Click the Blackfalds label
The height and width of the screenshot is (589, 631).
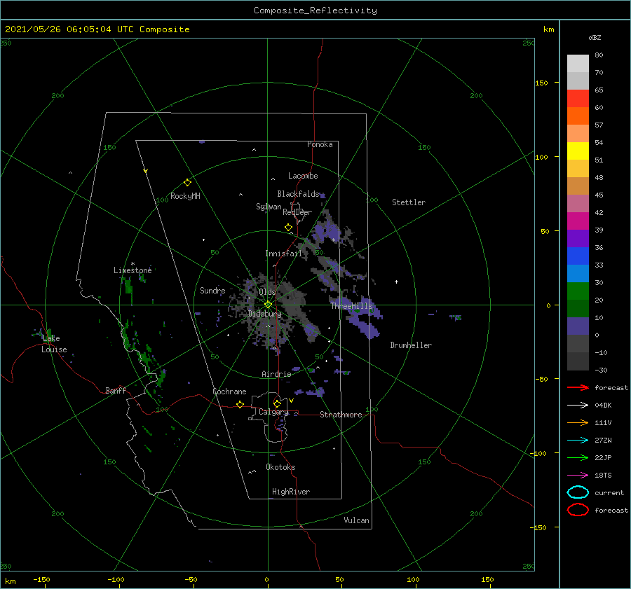tap(298, 194)
